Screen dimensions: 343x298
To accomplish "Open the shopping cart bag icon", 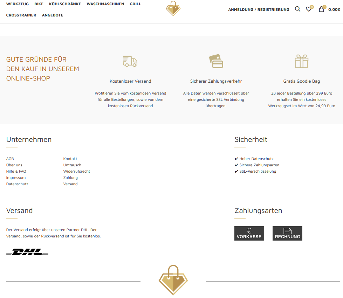I will [321, 9].
